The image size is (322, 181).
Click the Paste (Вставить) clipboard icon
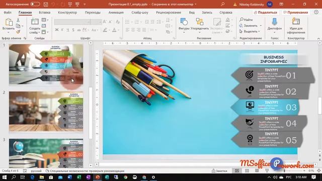(9, 22)
